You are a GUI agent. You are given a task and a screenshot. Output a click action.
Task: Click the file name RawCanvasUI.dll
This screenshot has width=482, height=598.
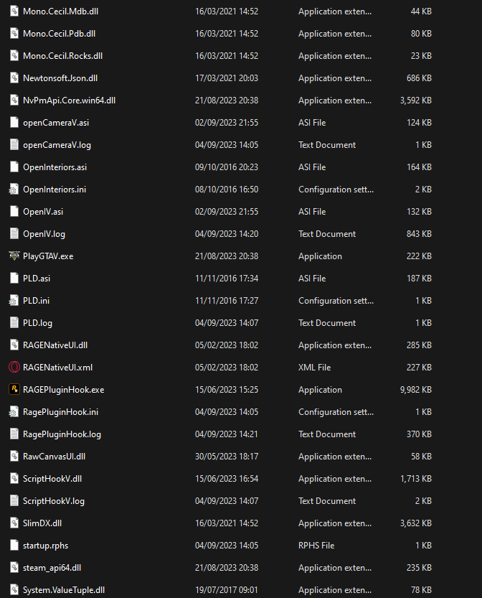tap(54, 457)
